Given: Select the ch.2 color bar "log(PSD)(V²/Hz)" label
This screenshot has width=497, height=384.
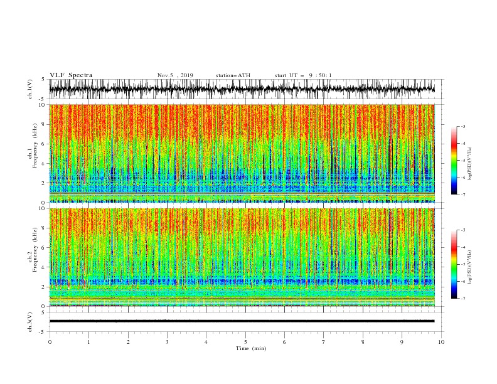Looking at the screenshot, I should tap(469, 267).
